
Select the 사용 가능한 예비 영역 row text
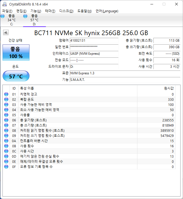click(36, 105)
